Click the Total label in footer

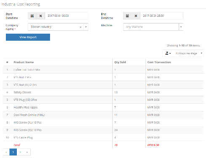[x=17, y=145]
